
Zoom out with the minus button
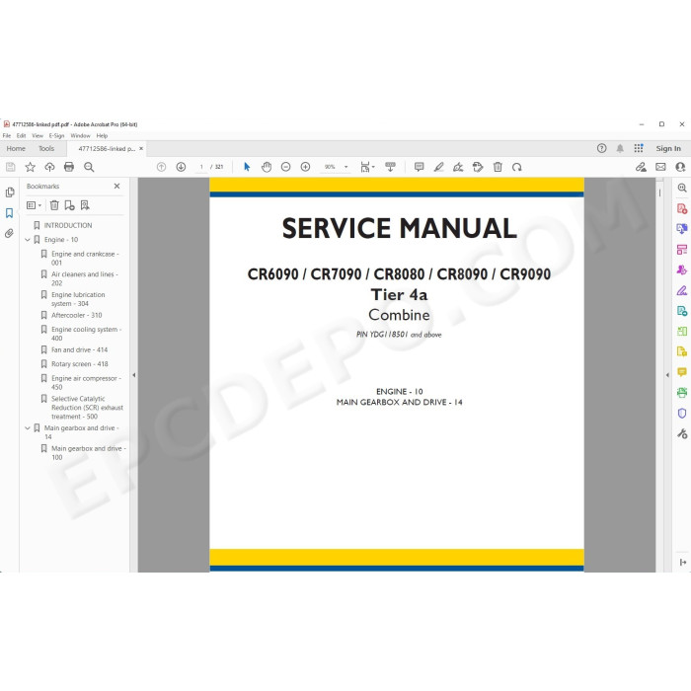click(x=285, y=167)
